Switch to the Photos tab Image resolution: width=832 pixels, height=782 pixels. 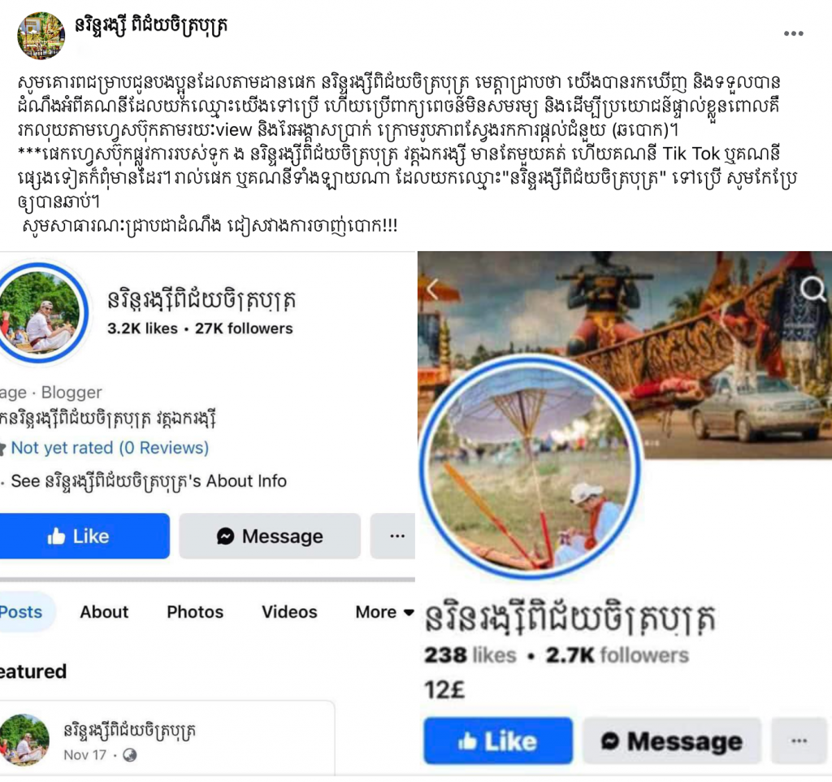(195, 612)
